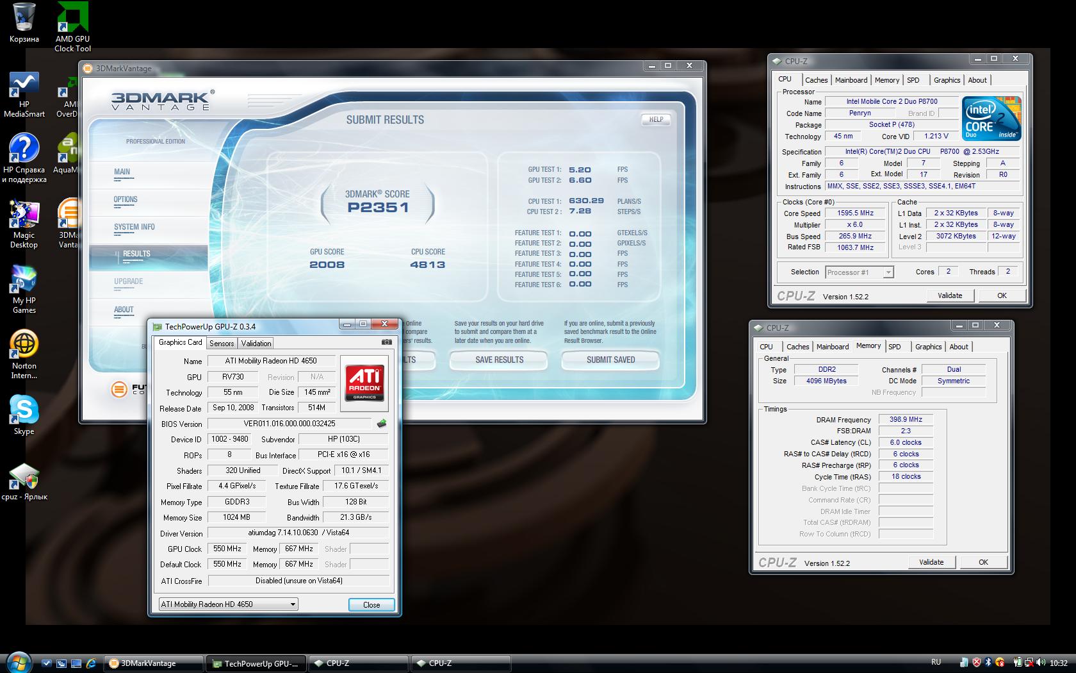The image size is (1076, 673).
Task: Open cpuz - Ярлык shortcut icon
Action: (x=24, y=482)
